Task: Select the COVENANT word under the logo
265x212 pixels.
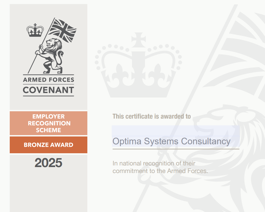Action: pos(48,90)
